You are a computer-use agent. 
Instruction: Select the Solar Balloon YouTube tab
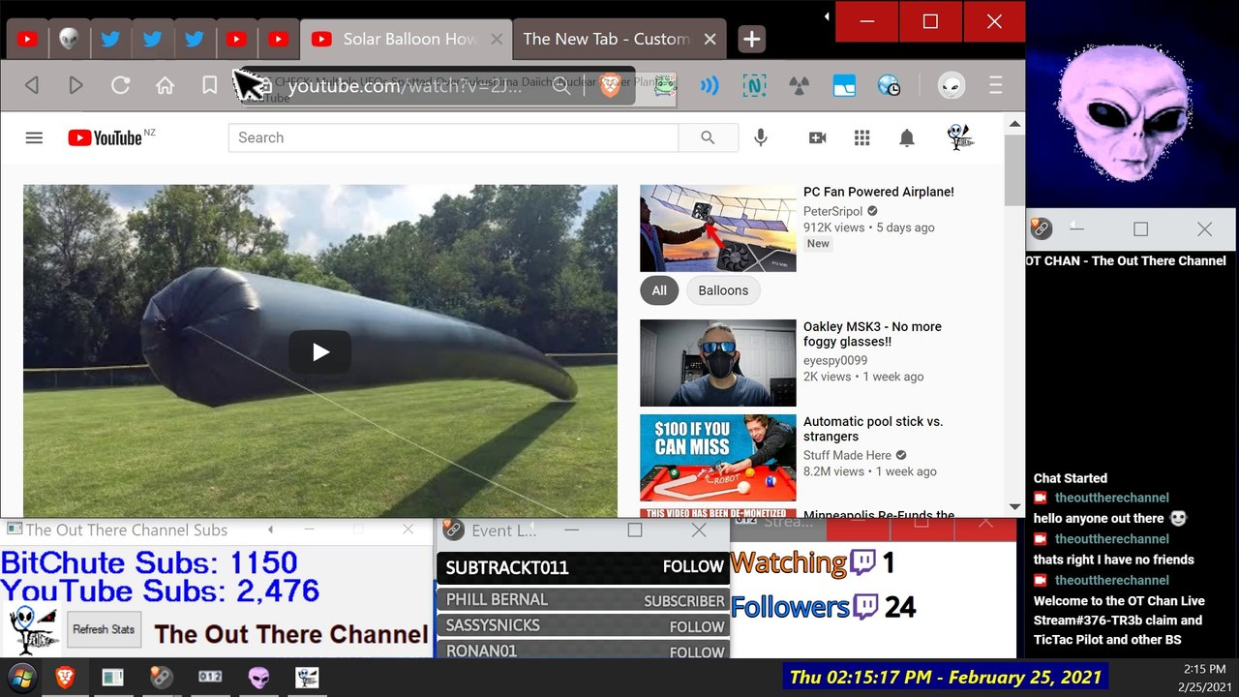click(x=406, y=39)
